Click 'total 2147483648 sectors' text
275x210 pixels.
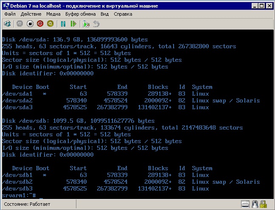(x=202, y=128)
